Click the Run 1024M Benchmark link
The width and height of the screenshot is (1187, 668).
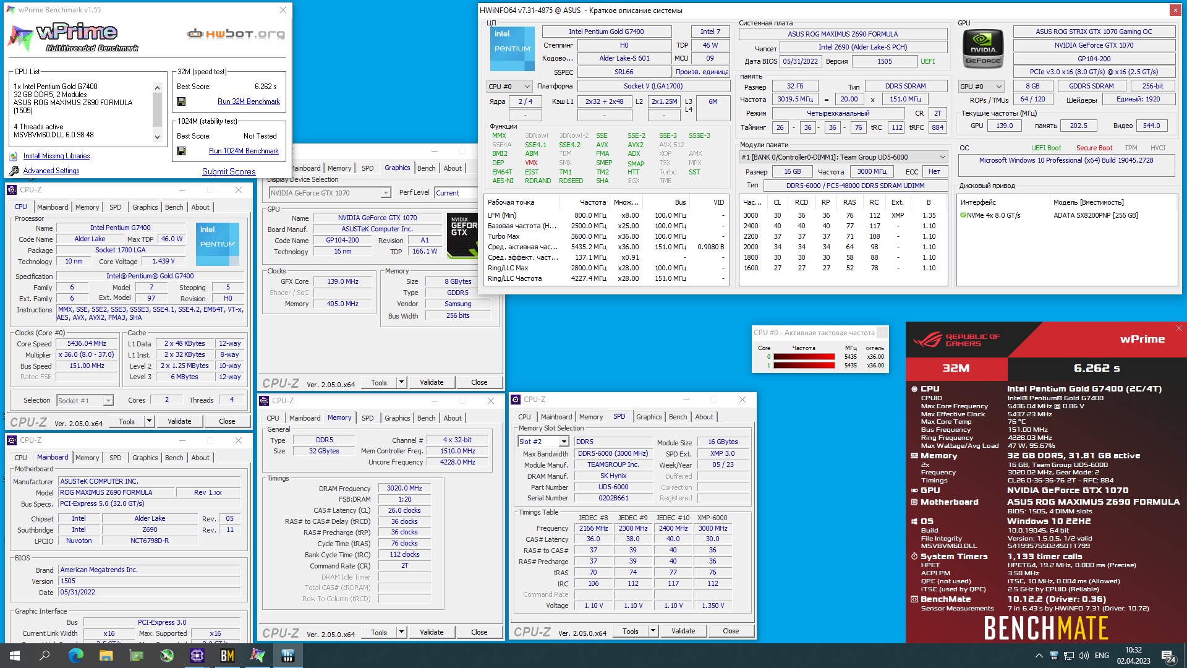244,151
